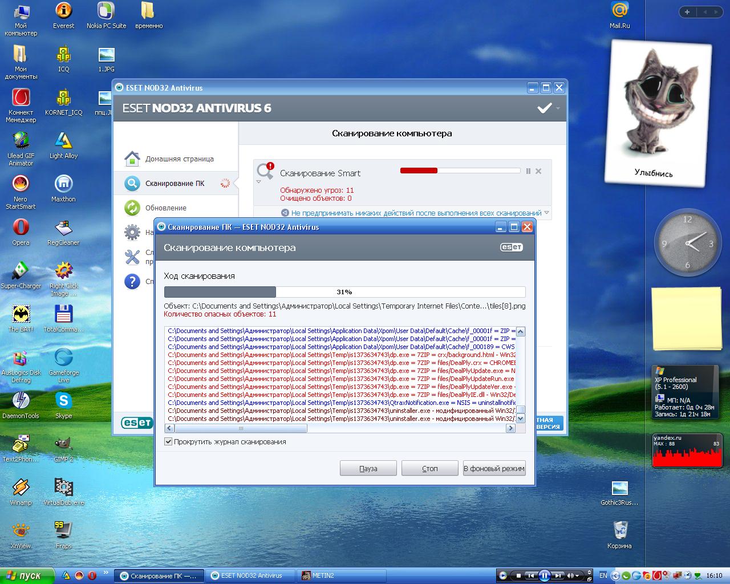Skip to next track in taskbar player

pos(559,575)
